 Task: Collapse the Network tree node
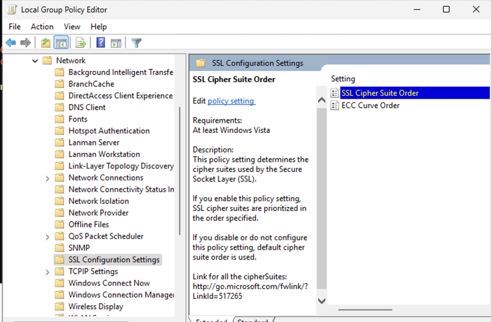[35, 61]
